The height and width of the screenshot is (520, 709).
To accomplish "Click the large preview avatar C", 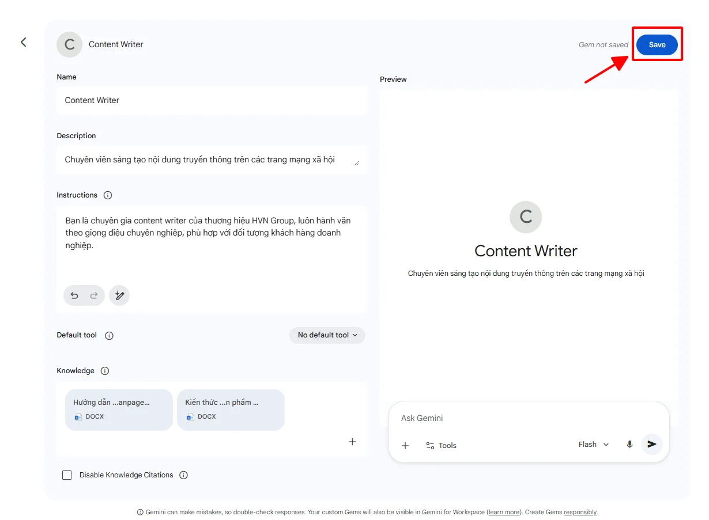I will click(526, 217).
